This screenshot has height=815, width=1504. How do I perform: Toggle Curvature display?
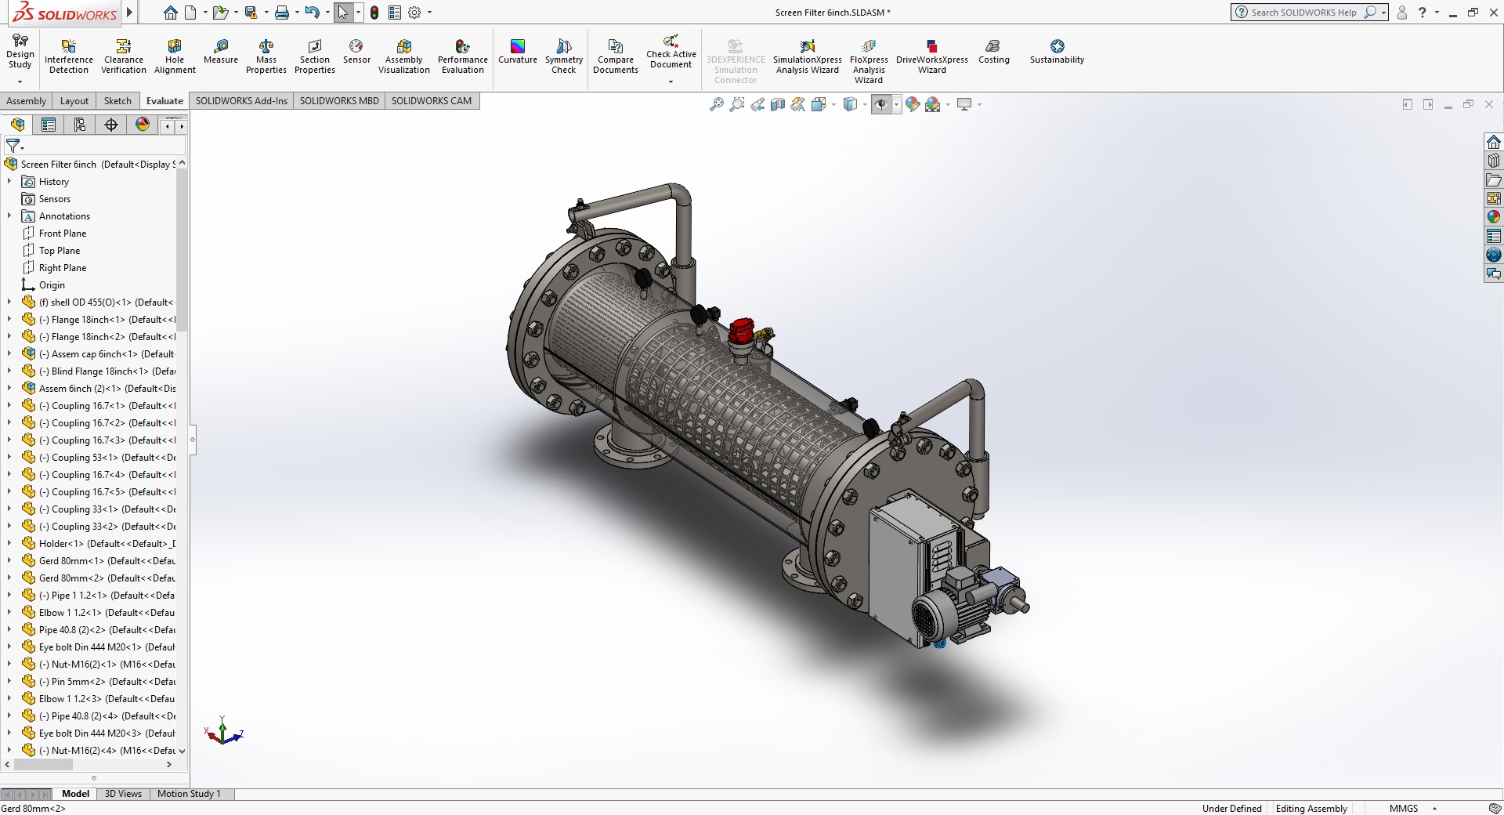[x=518, y=53]
